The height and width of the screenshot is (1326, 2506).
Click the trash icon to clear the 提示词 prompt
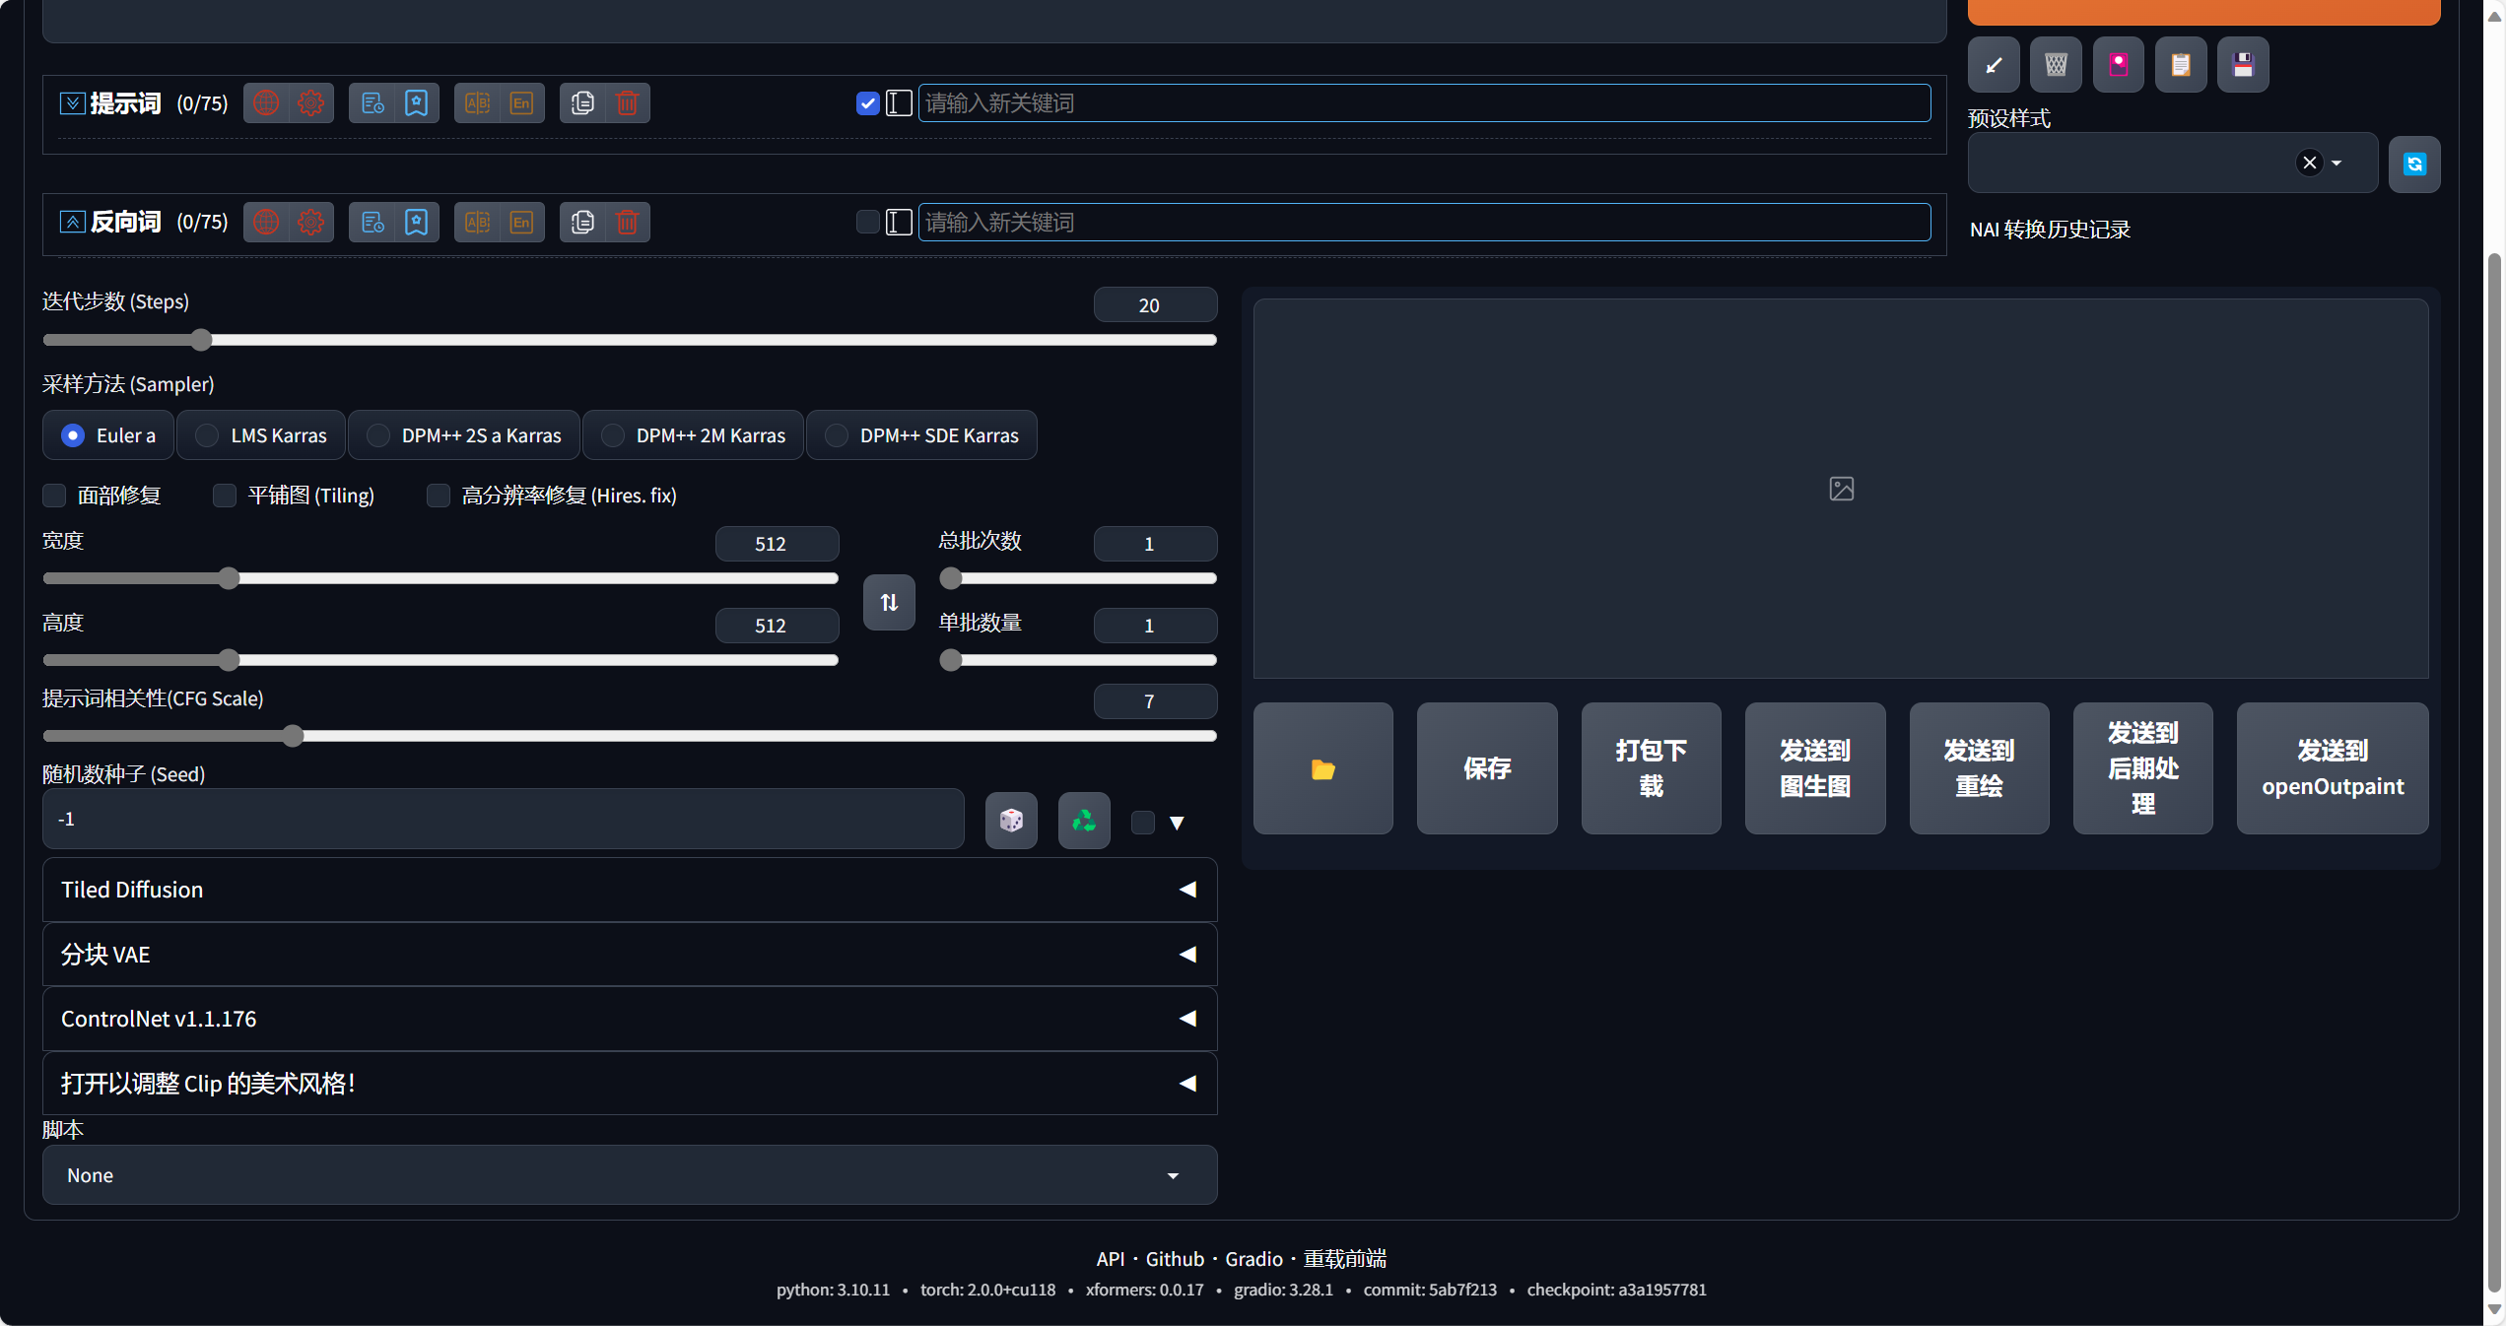pyautogui.click(x=629, y=102)
